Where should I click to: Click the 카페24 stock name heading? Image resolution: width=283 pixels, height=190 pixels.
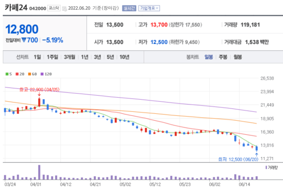tap(16, 8)
